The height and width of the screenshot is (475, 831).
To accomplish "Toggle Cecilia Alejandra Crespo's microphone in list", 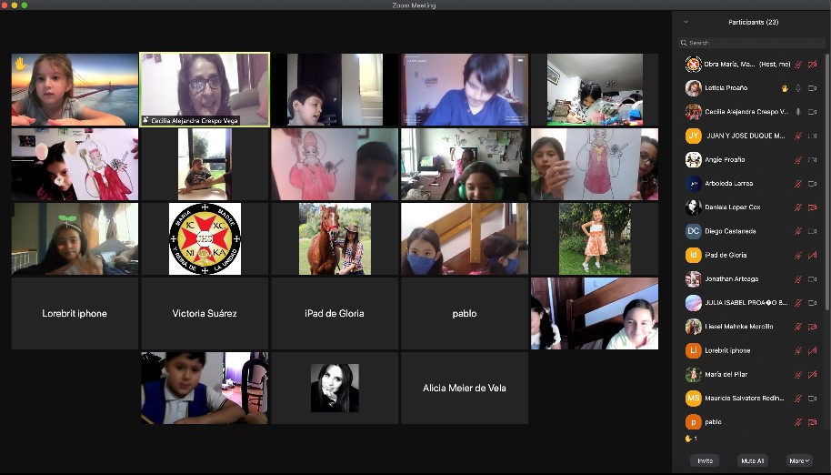I will 798,112.
